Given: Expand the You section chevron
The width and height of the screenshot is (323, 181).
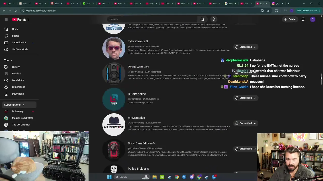Looking at the screenshot, I should (11, 60).
